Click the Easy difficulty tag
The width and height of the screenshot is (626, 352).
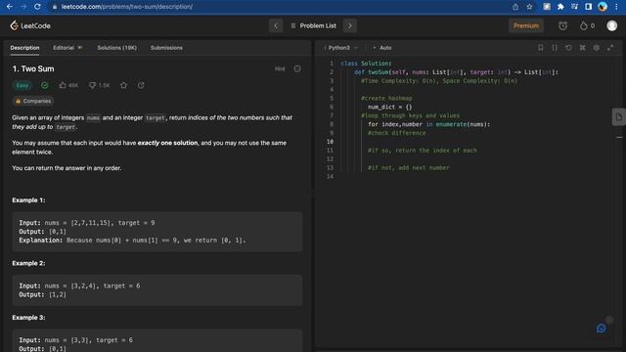click(22, 85)
